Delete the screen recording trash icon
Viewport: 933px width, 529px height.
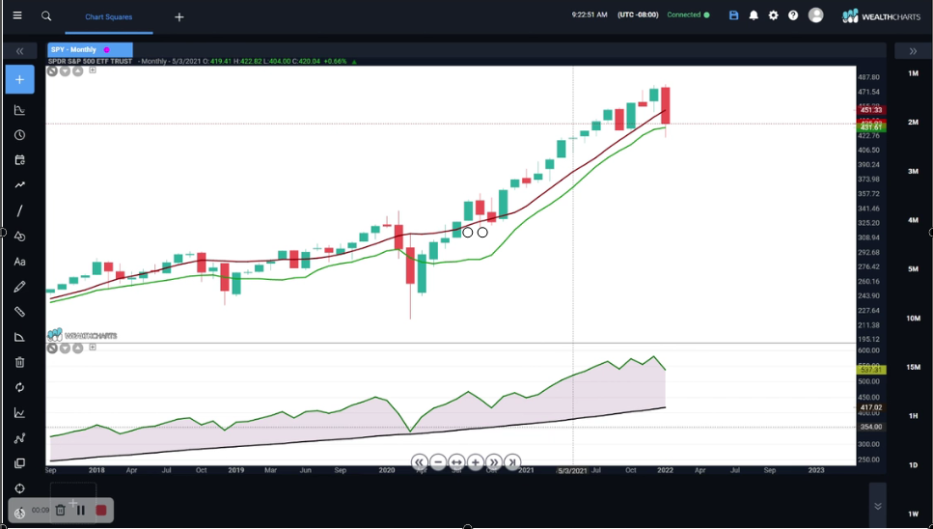click(x=60, y=510)
